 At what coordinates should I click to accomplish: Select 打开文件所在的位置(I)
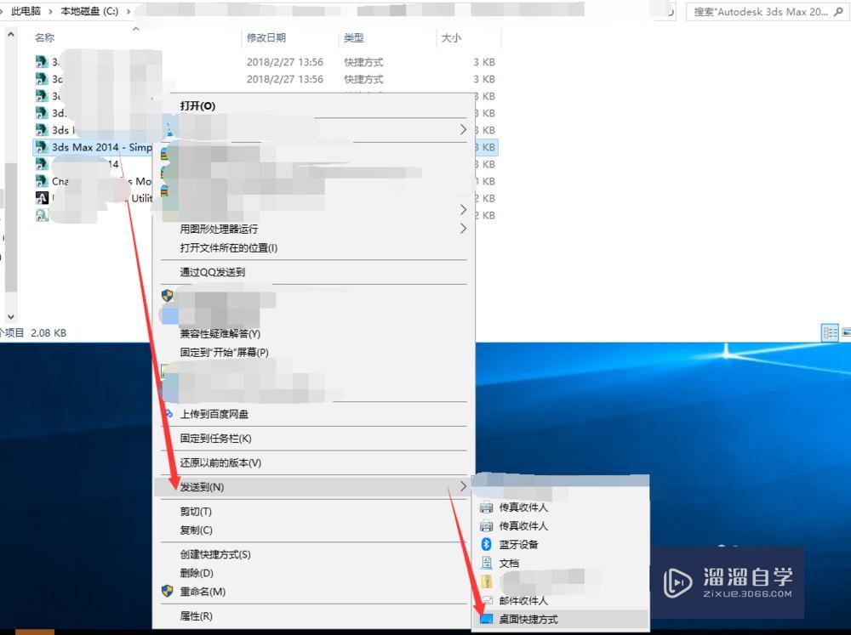tap(228, 248)
